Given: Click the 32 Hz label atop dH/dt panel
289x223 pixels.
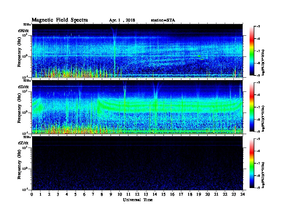Looking at the screenshot, I should click(27, 24).
